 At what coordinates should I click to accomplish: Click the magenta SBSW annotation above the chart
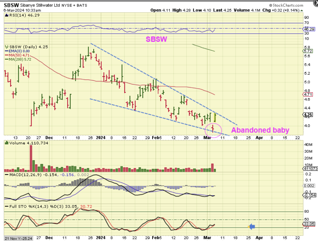coord(156,39)
